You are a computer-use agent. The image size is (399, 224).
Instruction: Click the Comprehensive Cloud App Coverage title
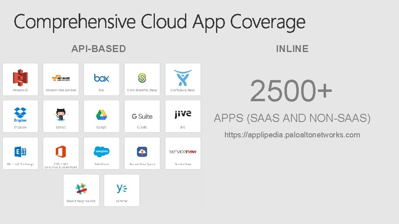[159, 22]
